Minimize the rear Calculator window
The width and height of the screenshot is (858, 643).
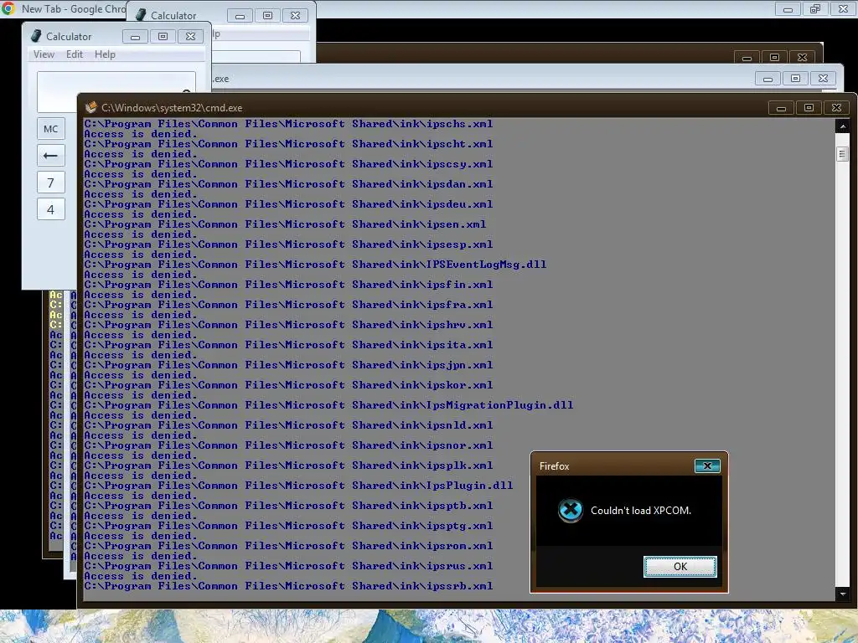tap(240, 16)
